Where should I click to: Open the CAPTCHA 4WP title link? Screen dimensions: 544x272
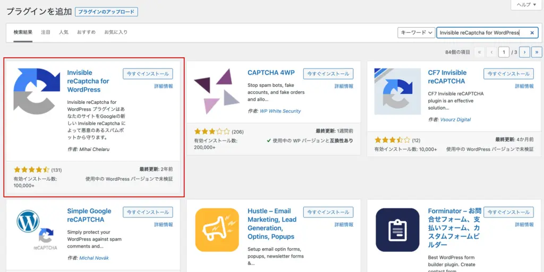point(271,73)
